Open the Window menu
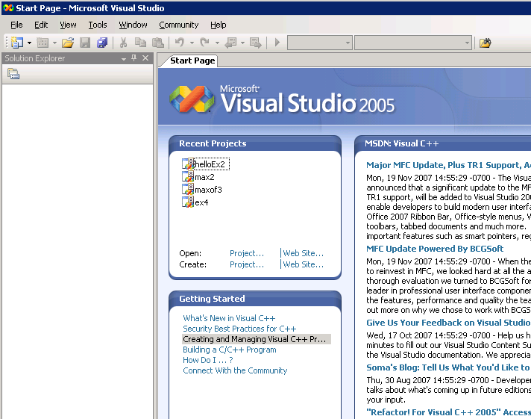This screenshot has width=531, height=419. 133,25
